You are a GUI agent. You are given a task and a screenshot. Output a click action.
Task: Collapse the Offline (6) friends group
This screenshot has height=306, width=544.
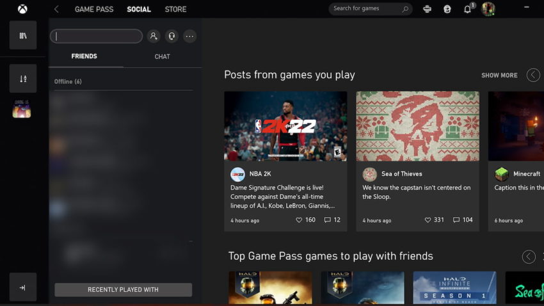click(x=68, y=81)
